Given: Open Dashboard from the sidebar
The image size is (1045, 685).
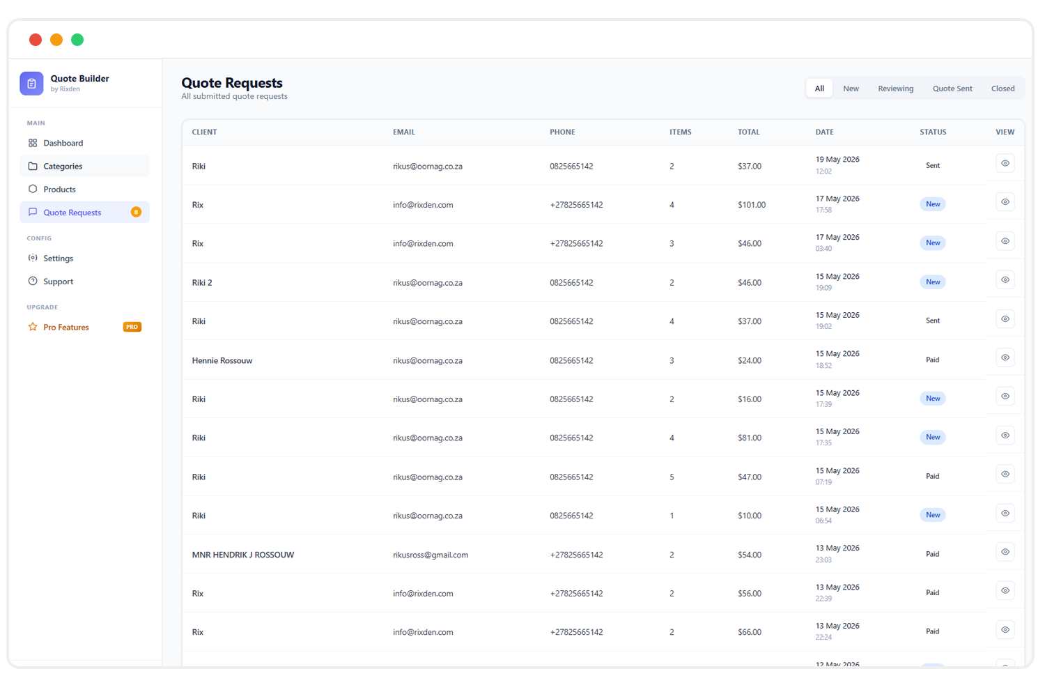Looking at the screenshot, I should point(84,143).
